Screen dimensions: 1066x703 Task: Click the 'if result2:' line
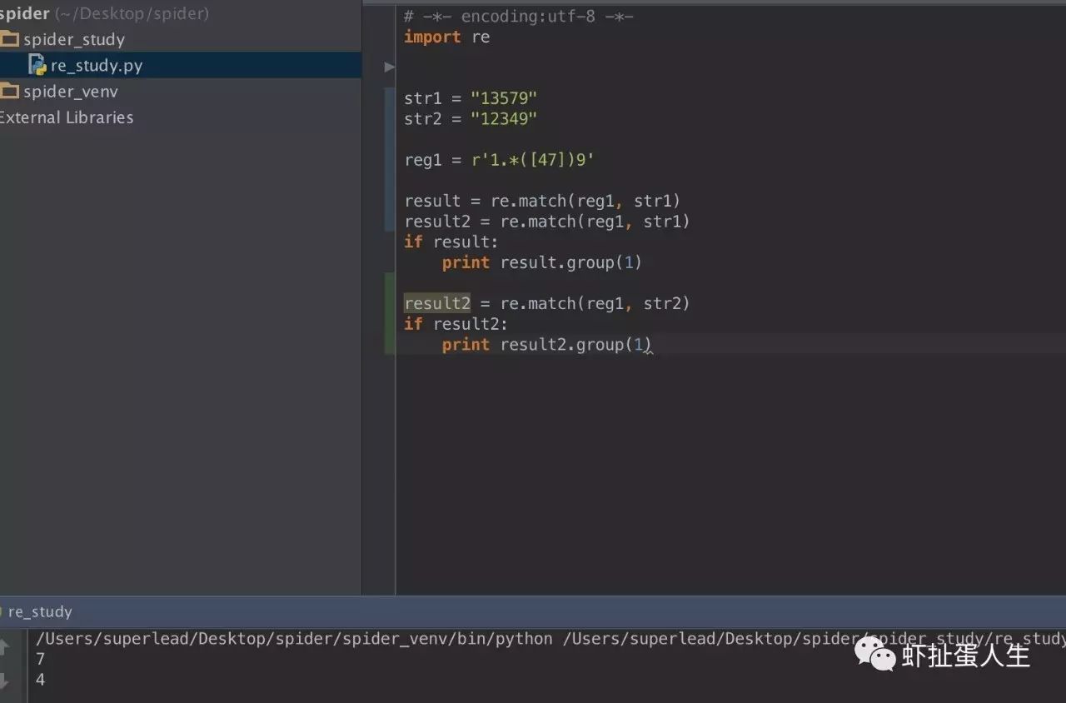[x=456, y=324]
